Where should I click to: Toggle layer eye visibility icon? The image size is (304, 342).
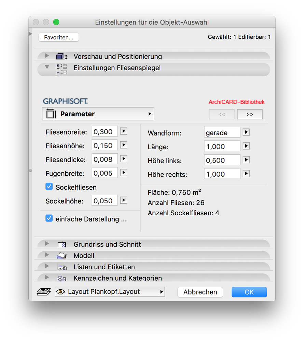coord(60,292)
